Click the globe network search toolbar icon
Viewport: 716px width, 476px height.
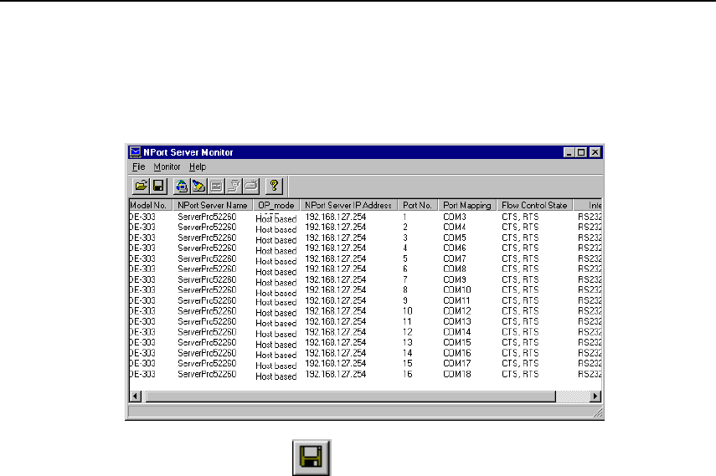click(182, 186)
